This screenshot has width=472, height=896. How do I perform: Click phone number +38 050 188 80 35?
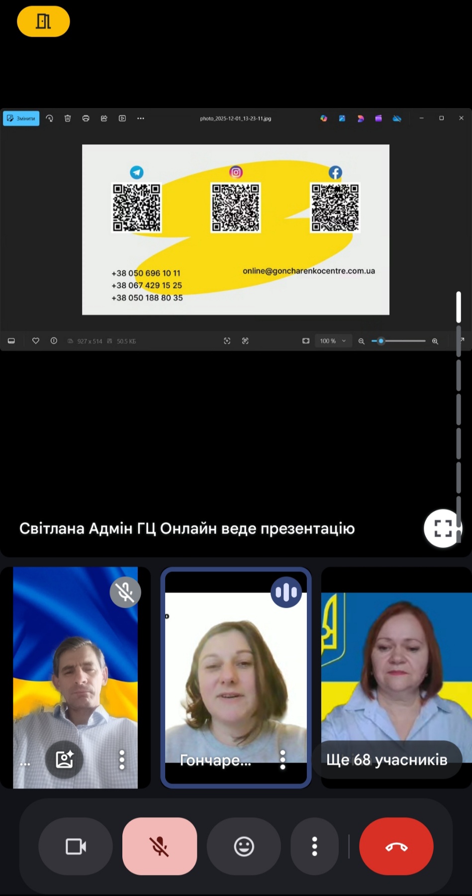(147, 298)
